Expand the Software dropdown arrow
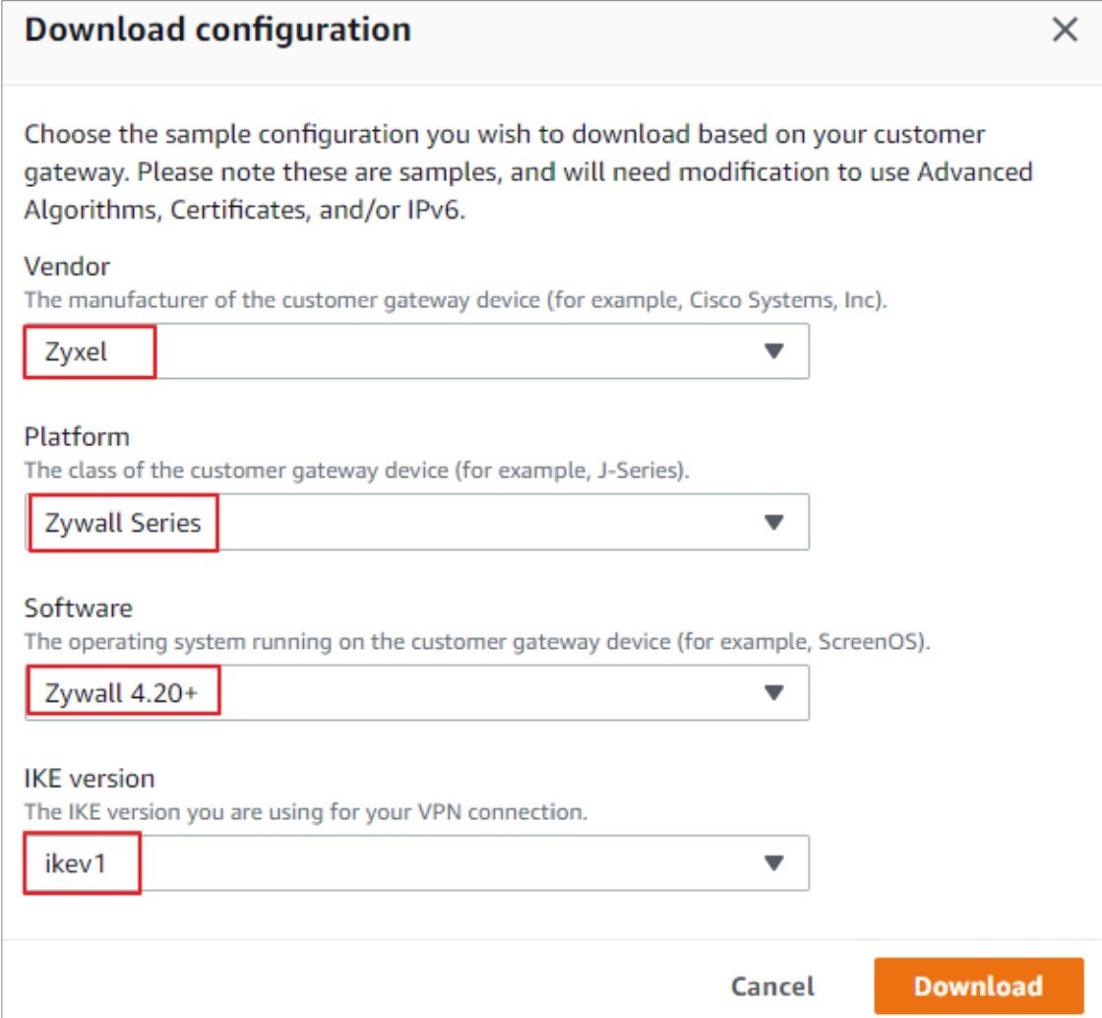Viewport: 1102px width, 1018px height. click(x=773, y=693)
